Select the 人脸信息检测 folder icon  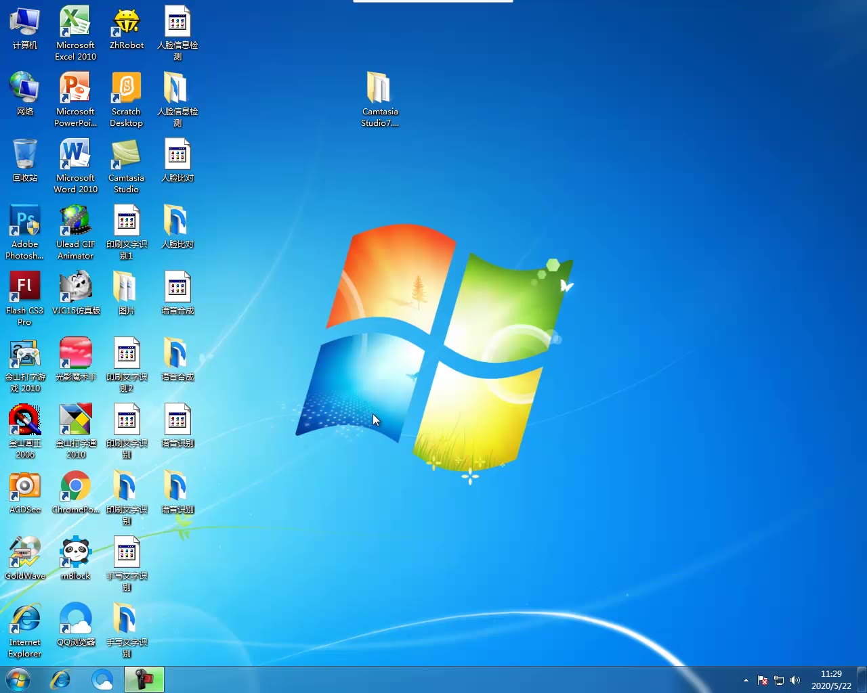click(x=177, y=99)
